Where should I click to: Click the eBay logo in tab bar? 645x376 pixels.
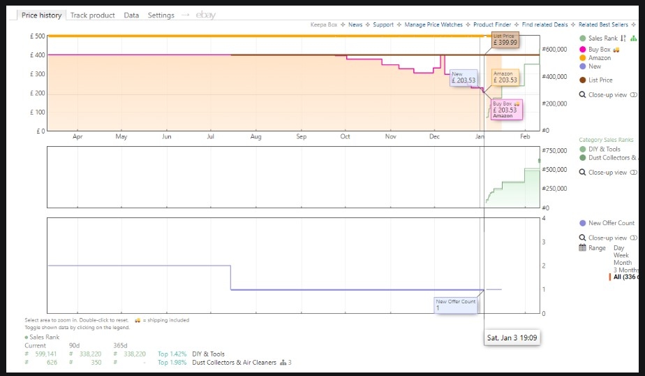point(206,15)
